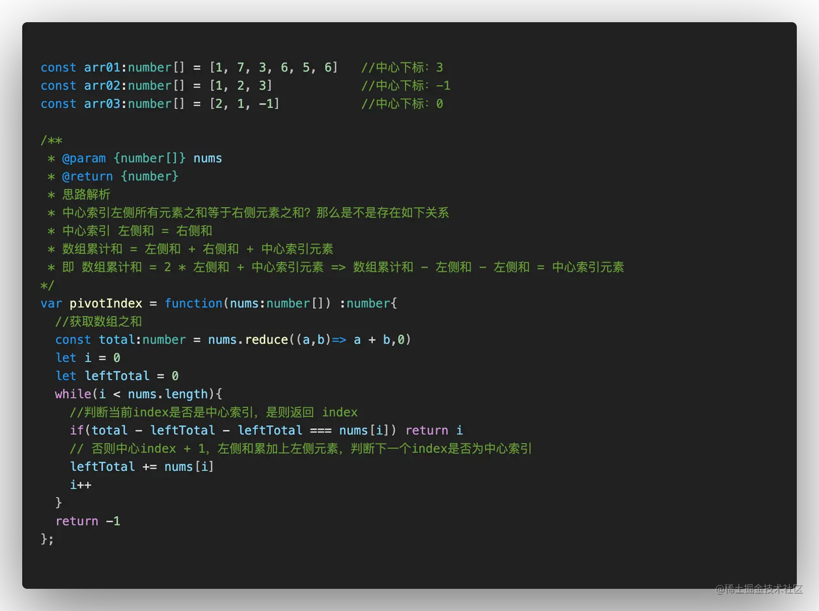Click the arr02 variable name
Screen dimensions: 819x611
(x=102, y=86)
